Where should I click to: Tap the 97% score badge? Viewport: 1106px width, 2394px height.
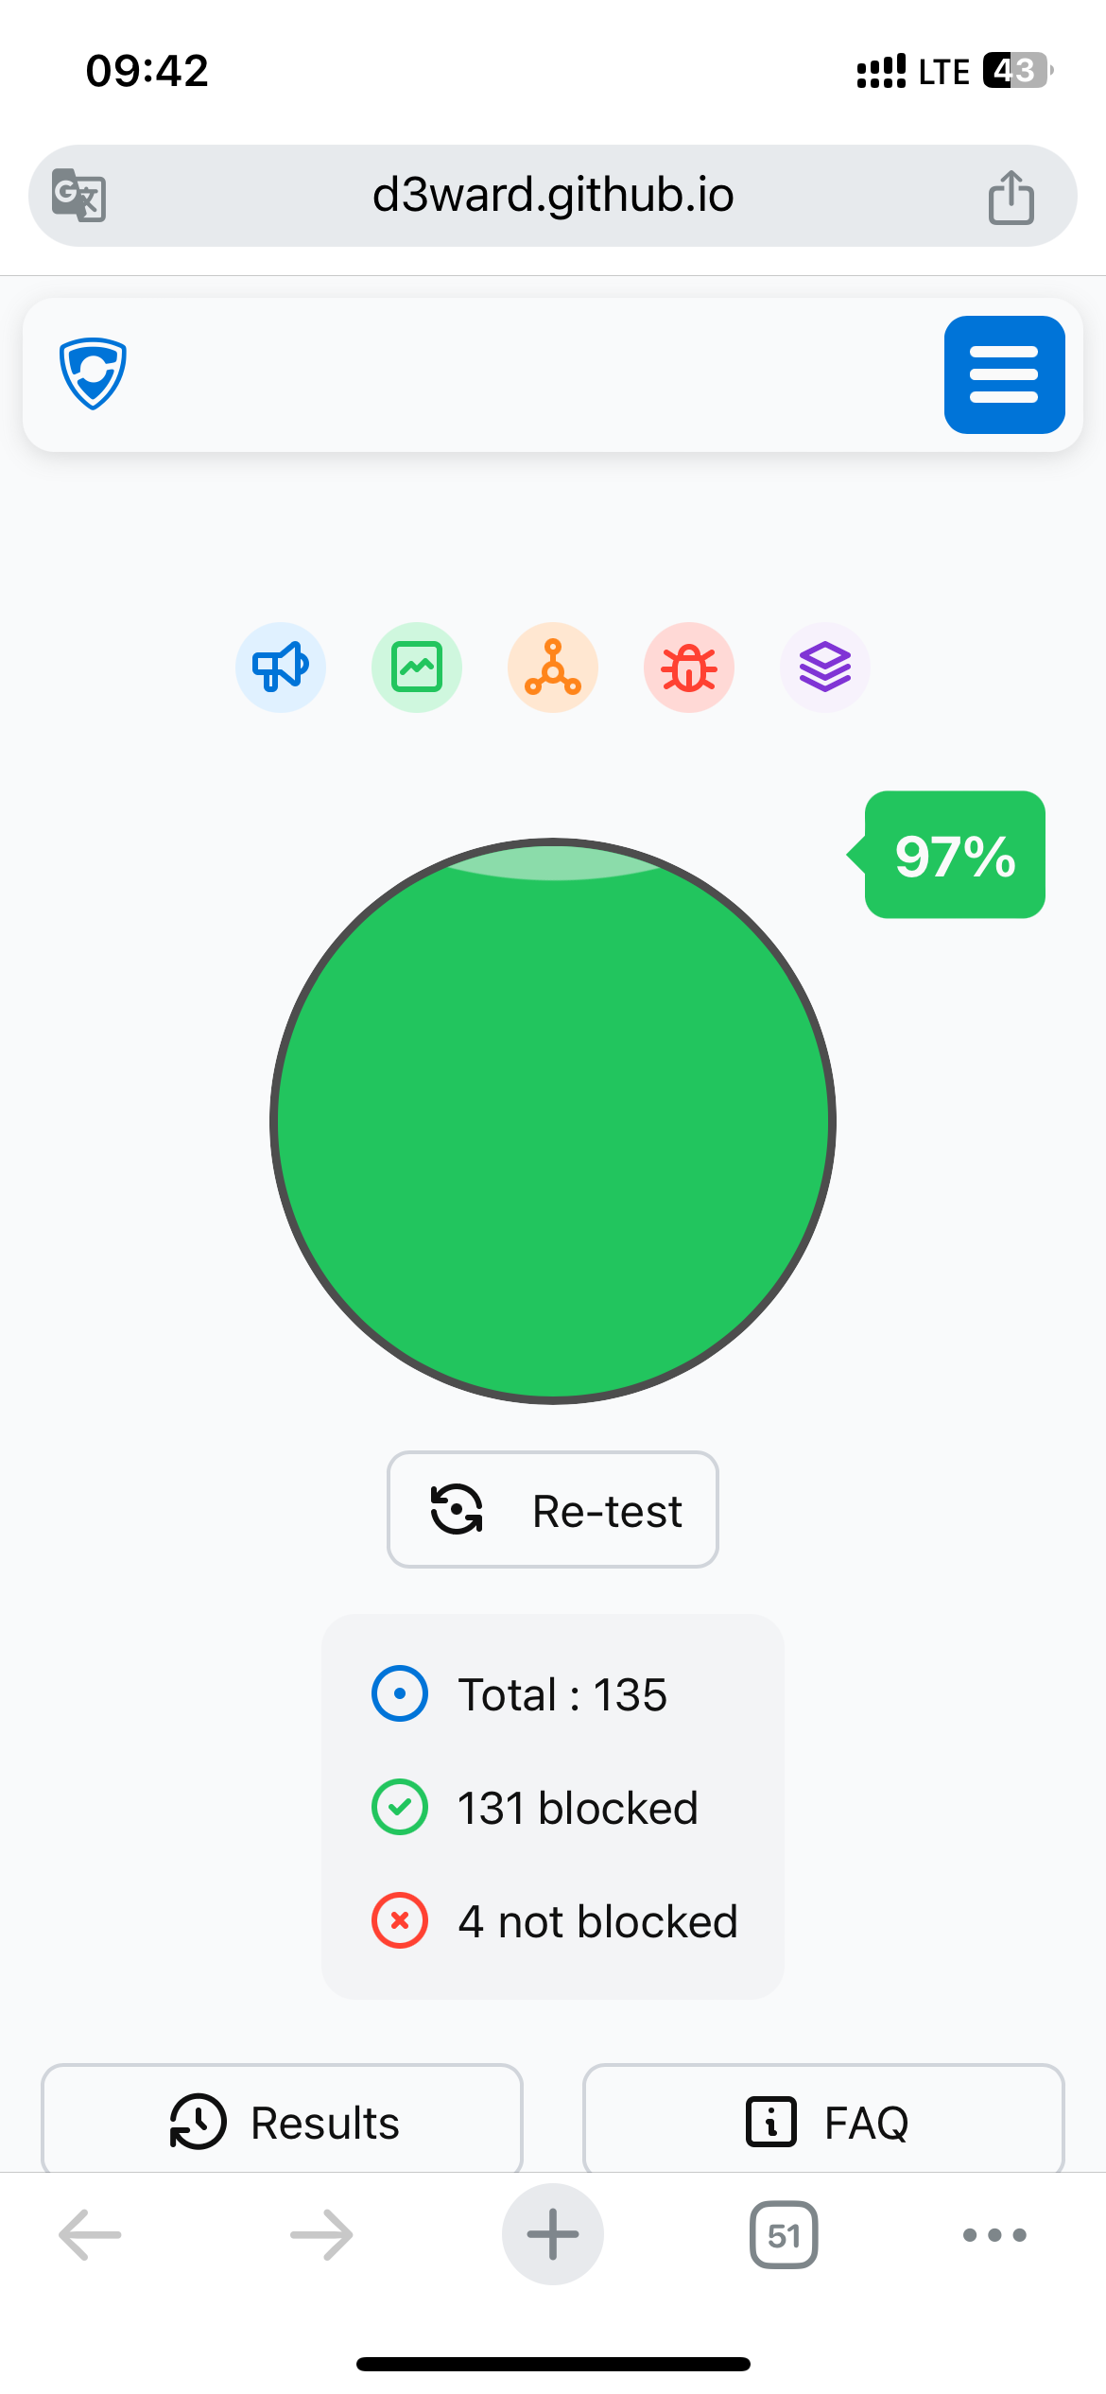pyautogui.click(x=953, y=855)
